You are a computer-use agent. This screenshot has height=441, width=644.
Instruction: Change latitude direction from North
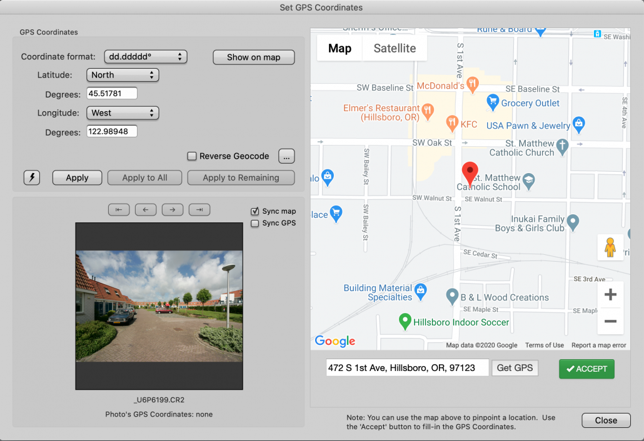123,75
